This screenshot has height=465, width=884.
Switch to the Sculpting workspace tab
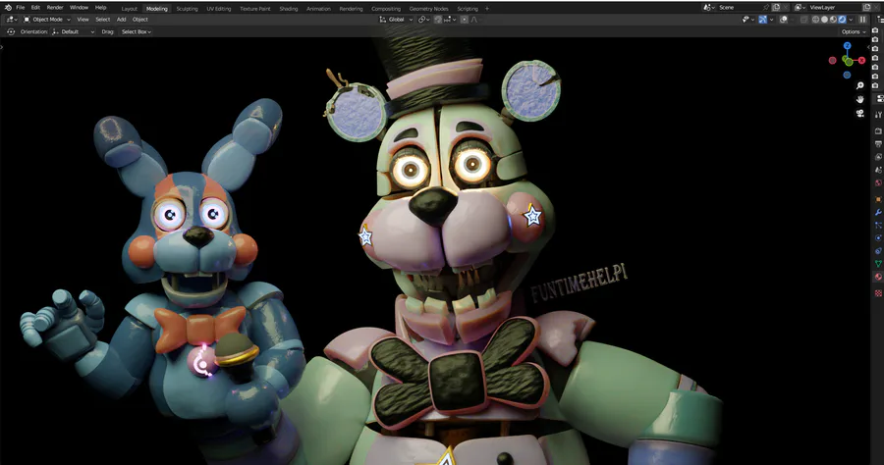coord(187,9)
